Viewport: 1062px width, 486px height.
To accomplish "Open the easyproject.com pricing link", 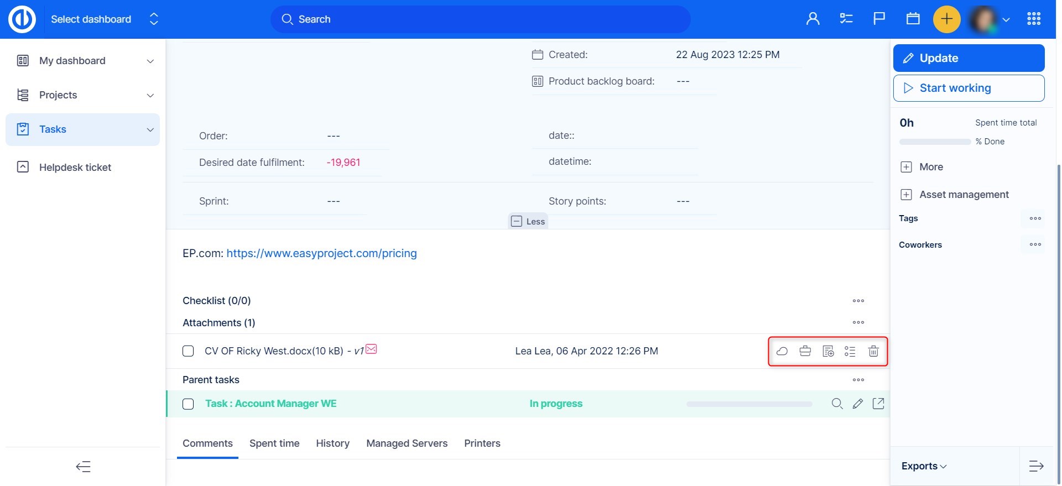I will click(x=321, y=253).
